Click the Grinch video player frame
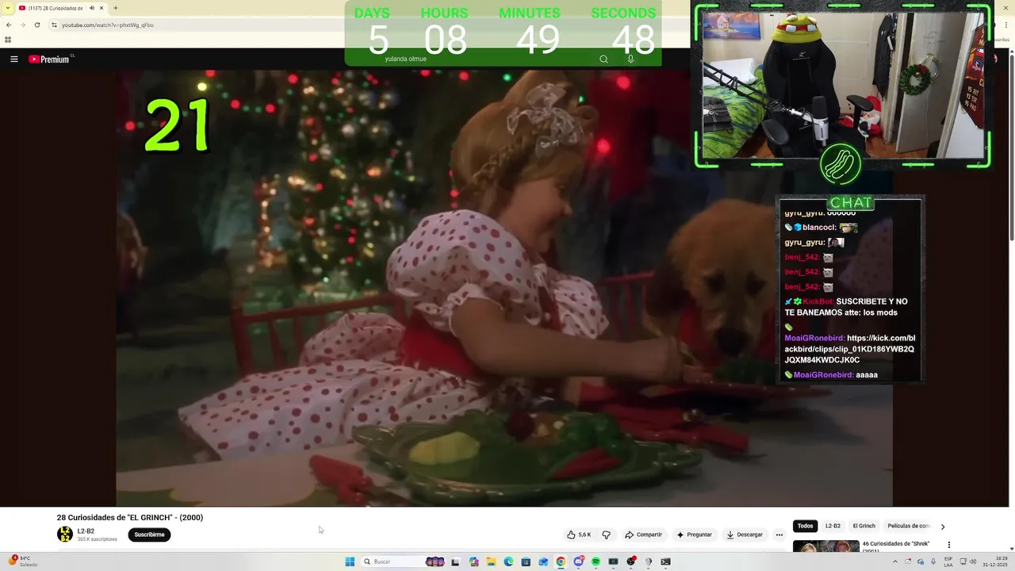The width and height of the screenshot is (1015, 571). 504,288
